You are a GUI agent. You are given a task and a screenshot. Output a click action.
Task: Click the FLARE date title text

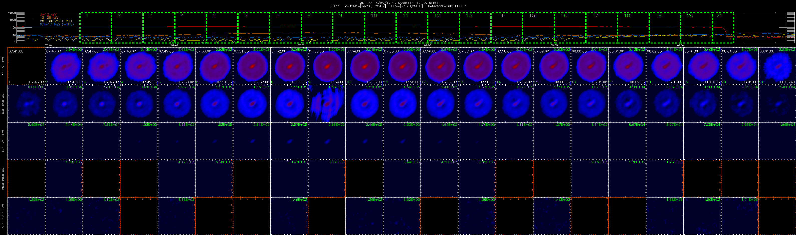click(x=398, y=3)
